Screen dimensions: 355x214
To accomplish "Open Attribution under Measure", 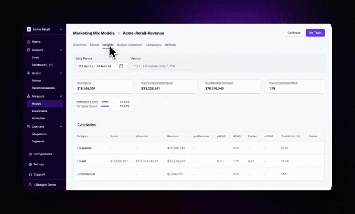I will pyautogui.click(x=38, y=118).
